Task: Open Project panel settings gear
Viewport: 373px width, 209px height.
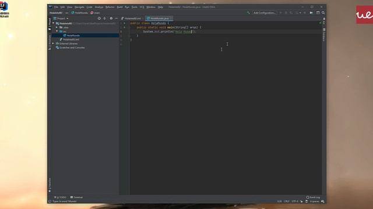Action: (111, 19)
